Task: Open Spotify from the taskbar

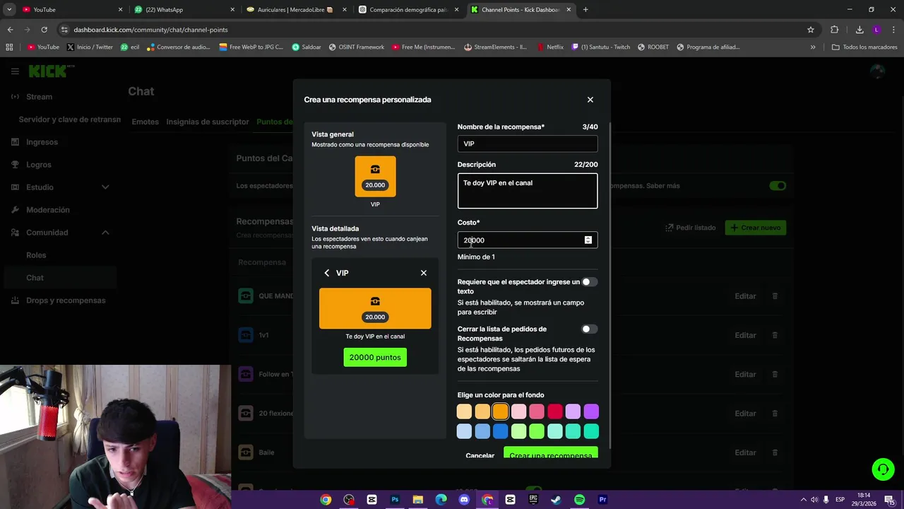Action: click(579, 500)
